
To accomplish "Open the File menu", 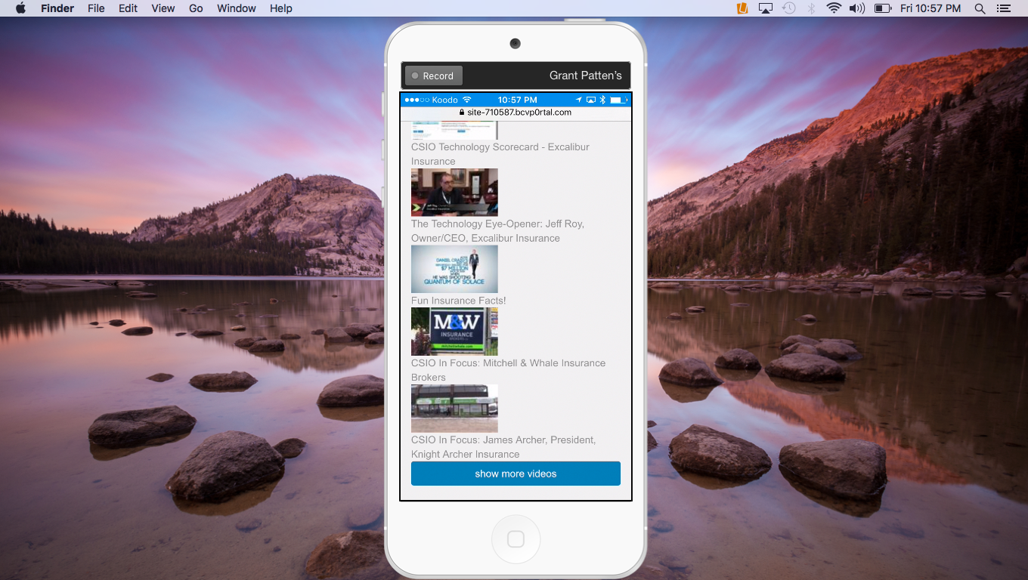I will click(96, 8).
